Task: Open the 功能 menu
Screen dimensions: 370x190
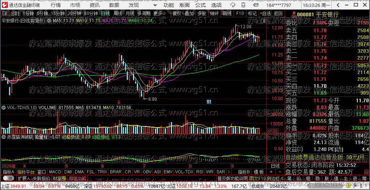Action: click(169, 5)
